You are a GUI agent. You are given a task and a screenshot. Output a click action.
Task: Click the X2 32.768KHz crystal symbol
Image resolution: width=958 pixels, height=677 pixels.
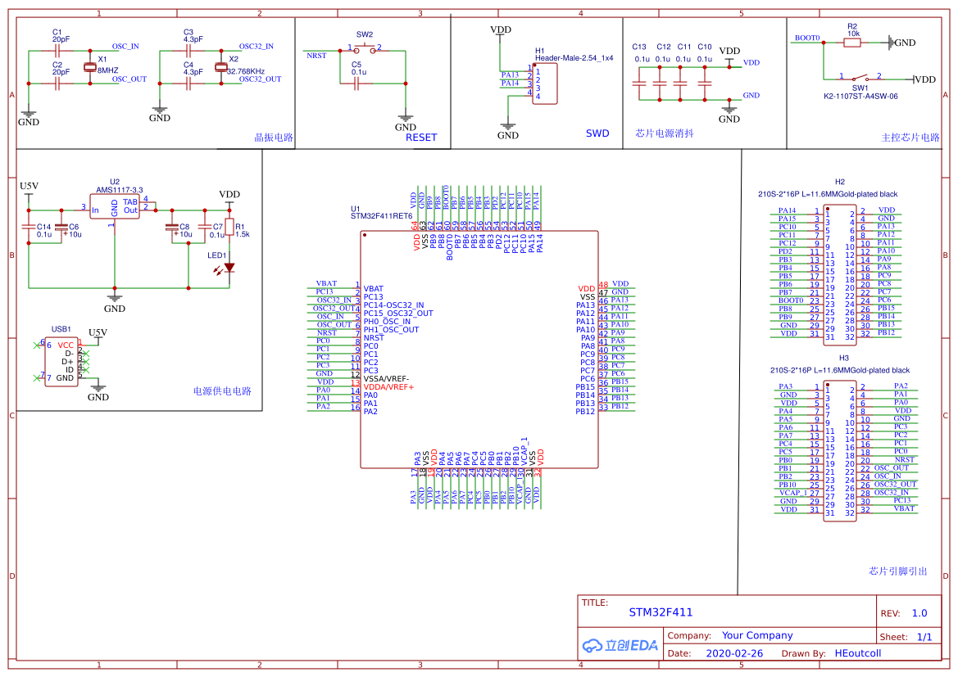[221, 67]
